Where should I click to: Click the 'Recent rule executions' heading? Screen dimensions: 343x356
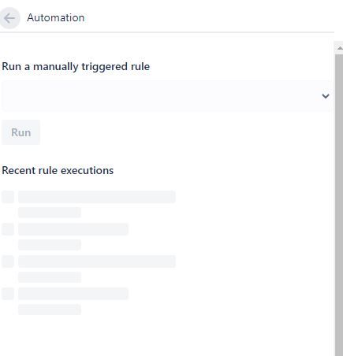(x=58, y=170)
